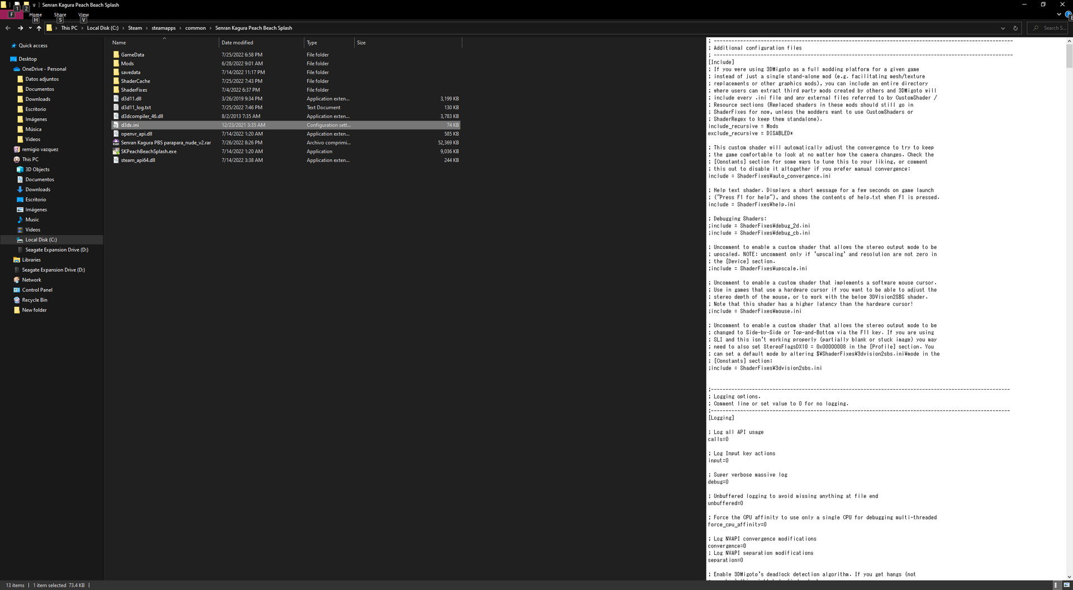This screenshot has height=590, width=1073.
Task: Select Desktop in navigation pane
Action: click(x=28, y=59)
